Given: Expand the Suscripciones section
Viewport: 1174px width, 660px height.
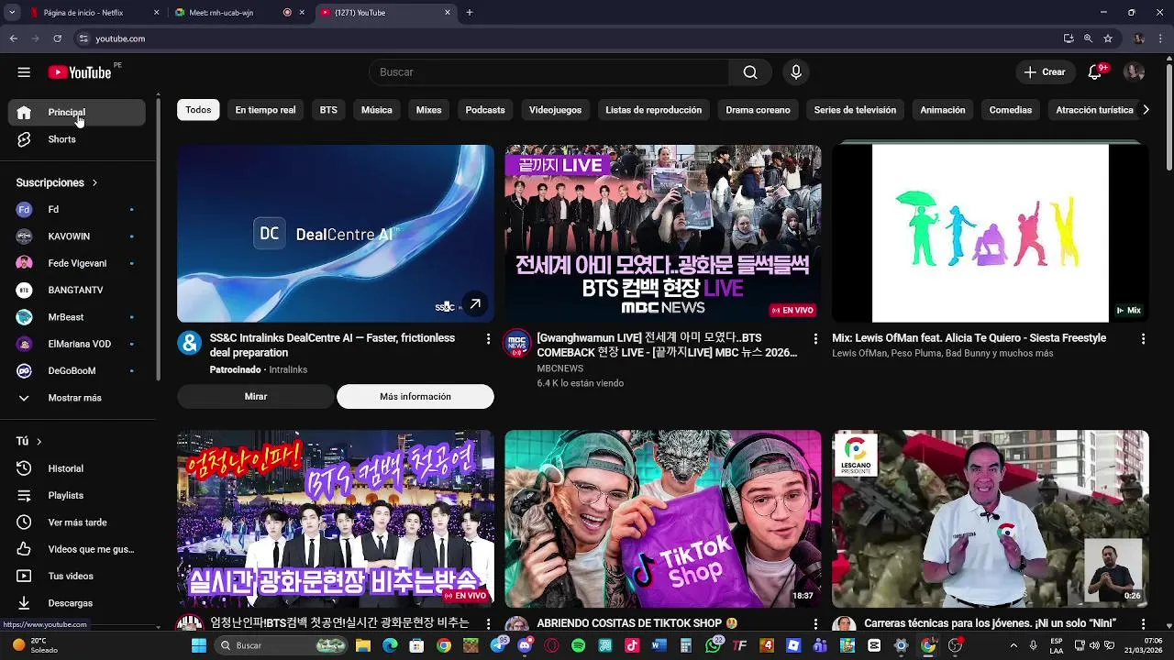Looking at the screenshot, I should (x=57, y=182).
